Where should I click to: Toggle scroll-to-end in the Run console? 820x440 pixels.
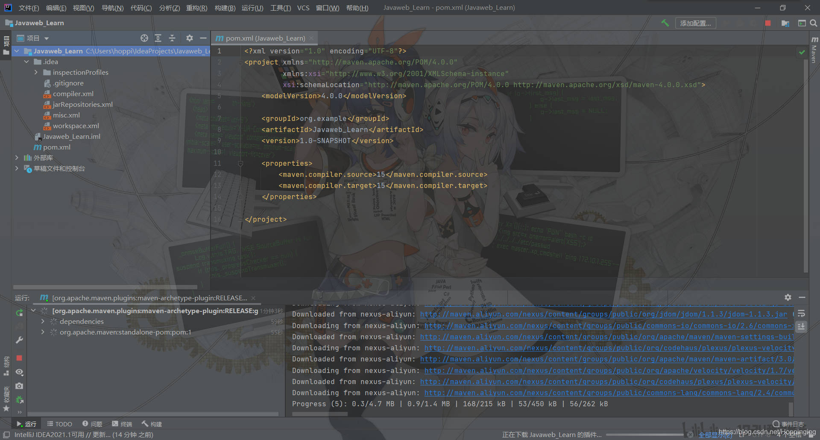pos(801,326)
